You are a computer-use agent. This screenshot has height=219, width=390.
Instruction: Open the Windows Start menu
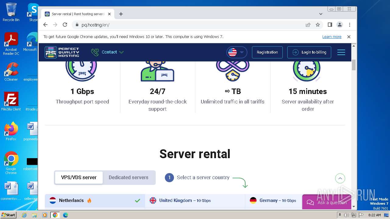(x=8, y=215)
